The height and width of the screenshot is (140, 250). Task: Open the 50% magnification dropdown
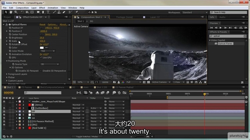pos(83,82)
